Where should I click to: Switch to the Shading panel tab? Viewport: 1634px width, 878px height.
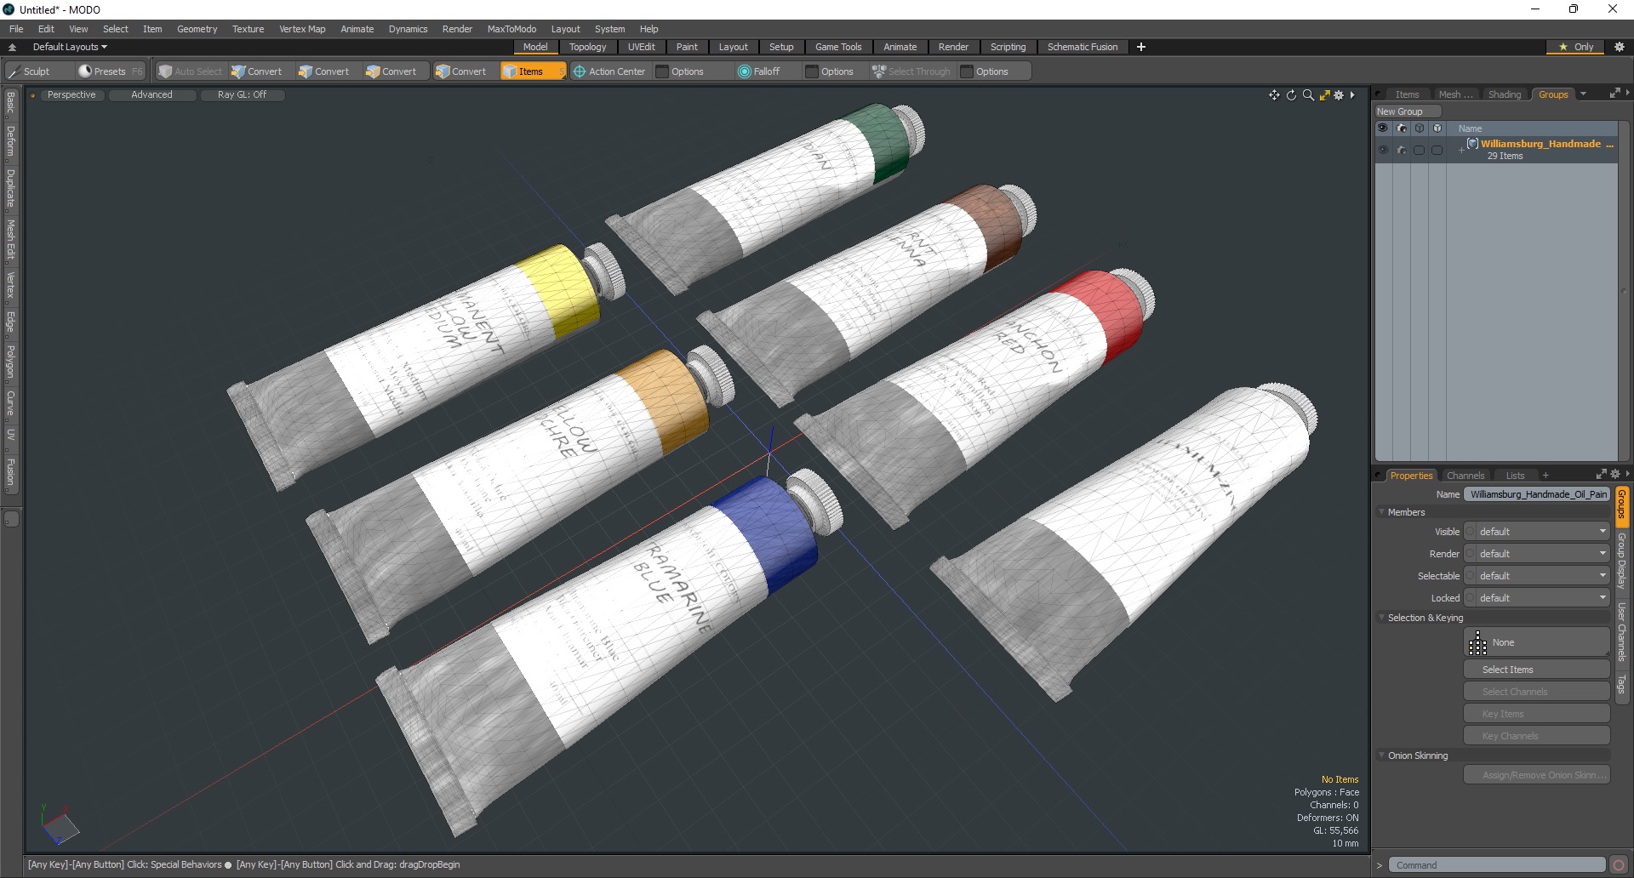click(1504, 94)
